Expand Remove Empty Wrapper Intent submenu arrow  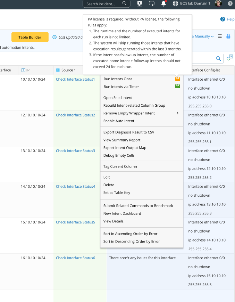click(x=177, y=113)
